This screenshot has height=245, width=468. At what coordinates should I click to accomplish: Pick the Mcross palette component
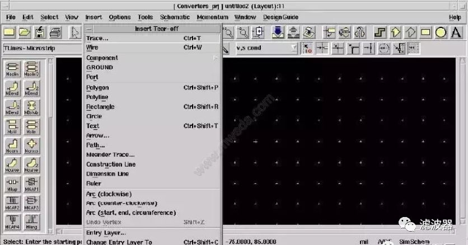[31, 146]
